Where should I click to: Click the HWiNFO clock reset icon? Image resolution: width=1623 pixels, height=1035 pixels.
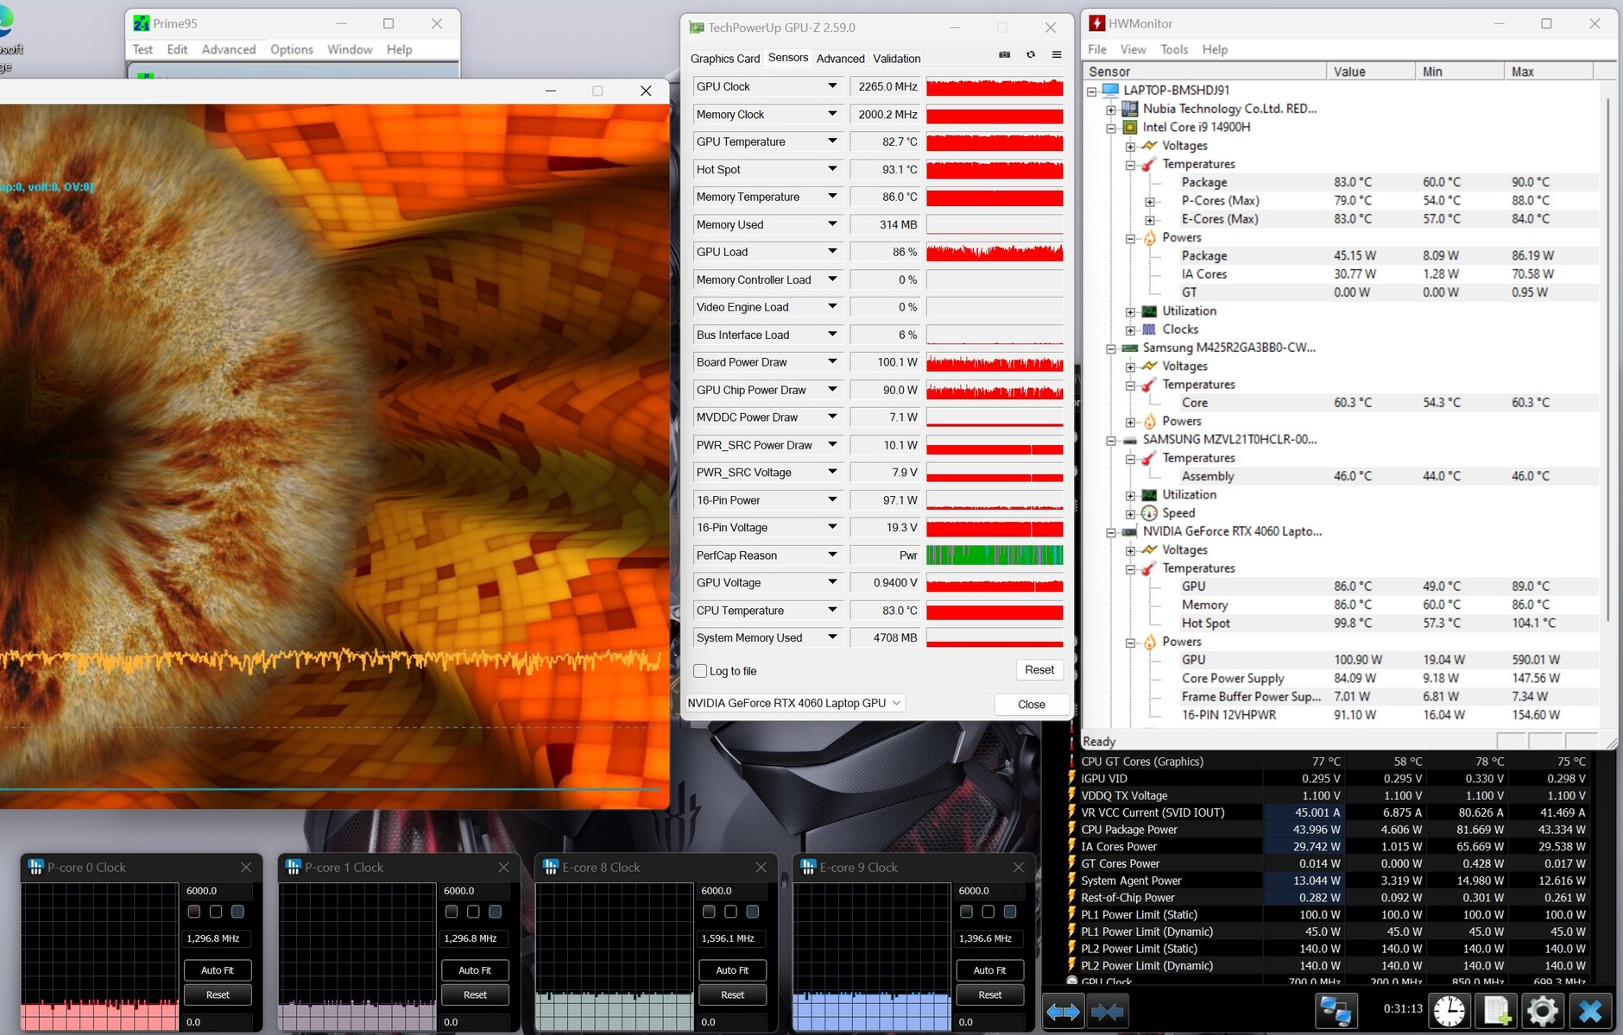[x=1449, y=1011]
